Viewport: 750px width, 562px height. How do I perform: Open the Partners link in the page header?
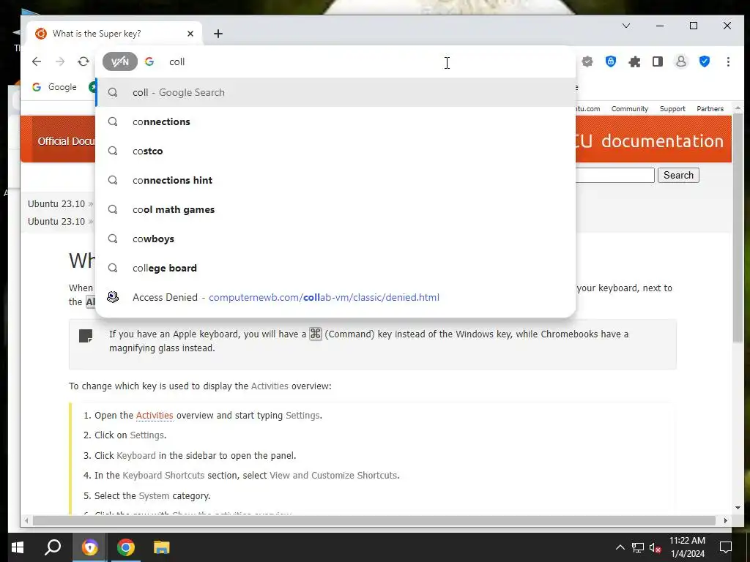point(710,108)
